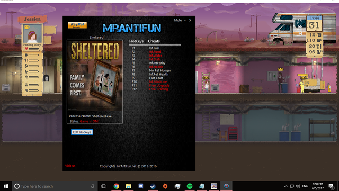Click the 17:44 game clock

[315, 18]
